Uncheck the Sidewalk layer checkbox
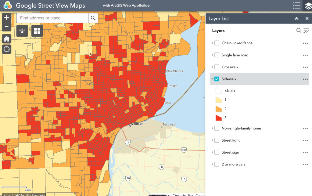Screen dimensions: 312x196 point(217,79)
